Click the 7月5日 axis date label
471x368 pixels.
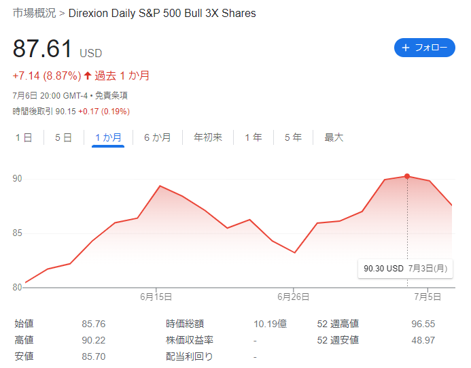(428, 297)
